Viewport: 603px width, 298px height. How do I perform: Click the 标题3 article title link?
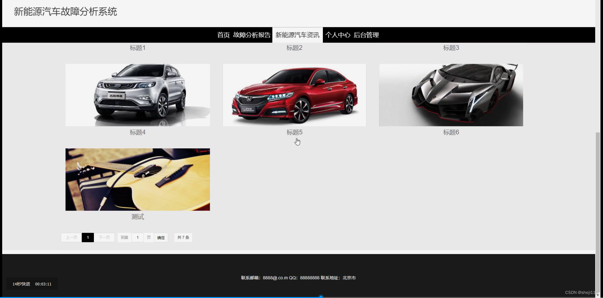click(451, 48)
